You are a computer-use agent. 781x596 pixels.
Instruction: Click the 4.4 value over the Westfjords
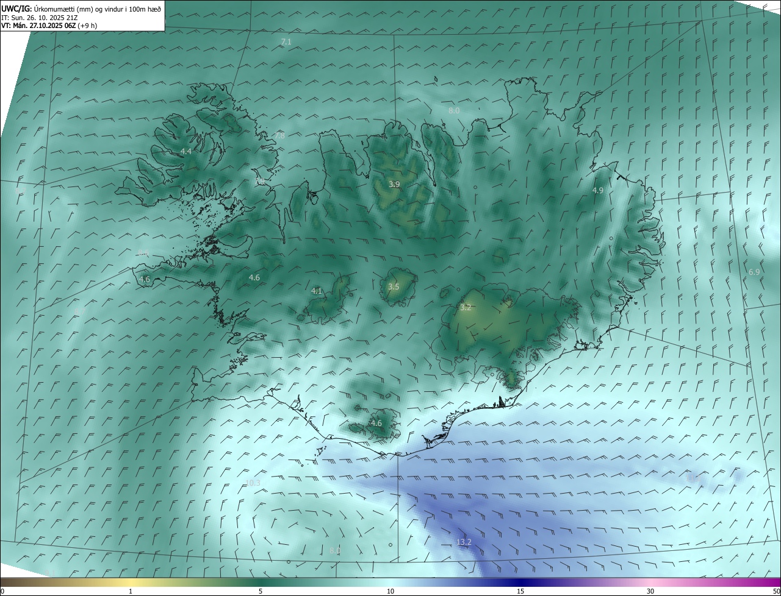pos(186,151)
